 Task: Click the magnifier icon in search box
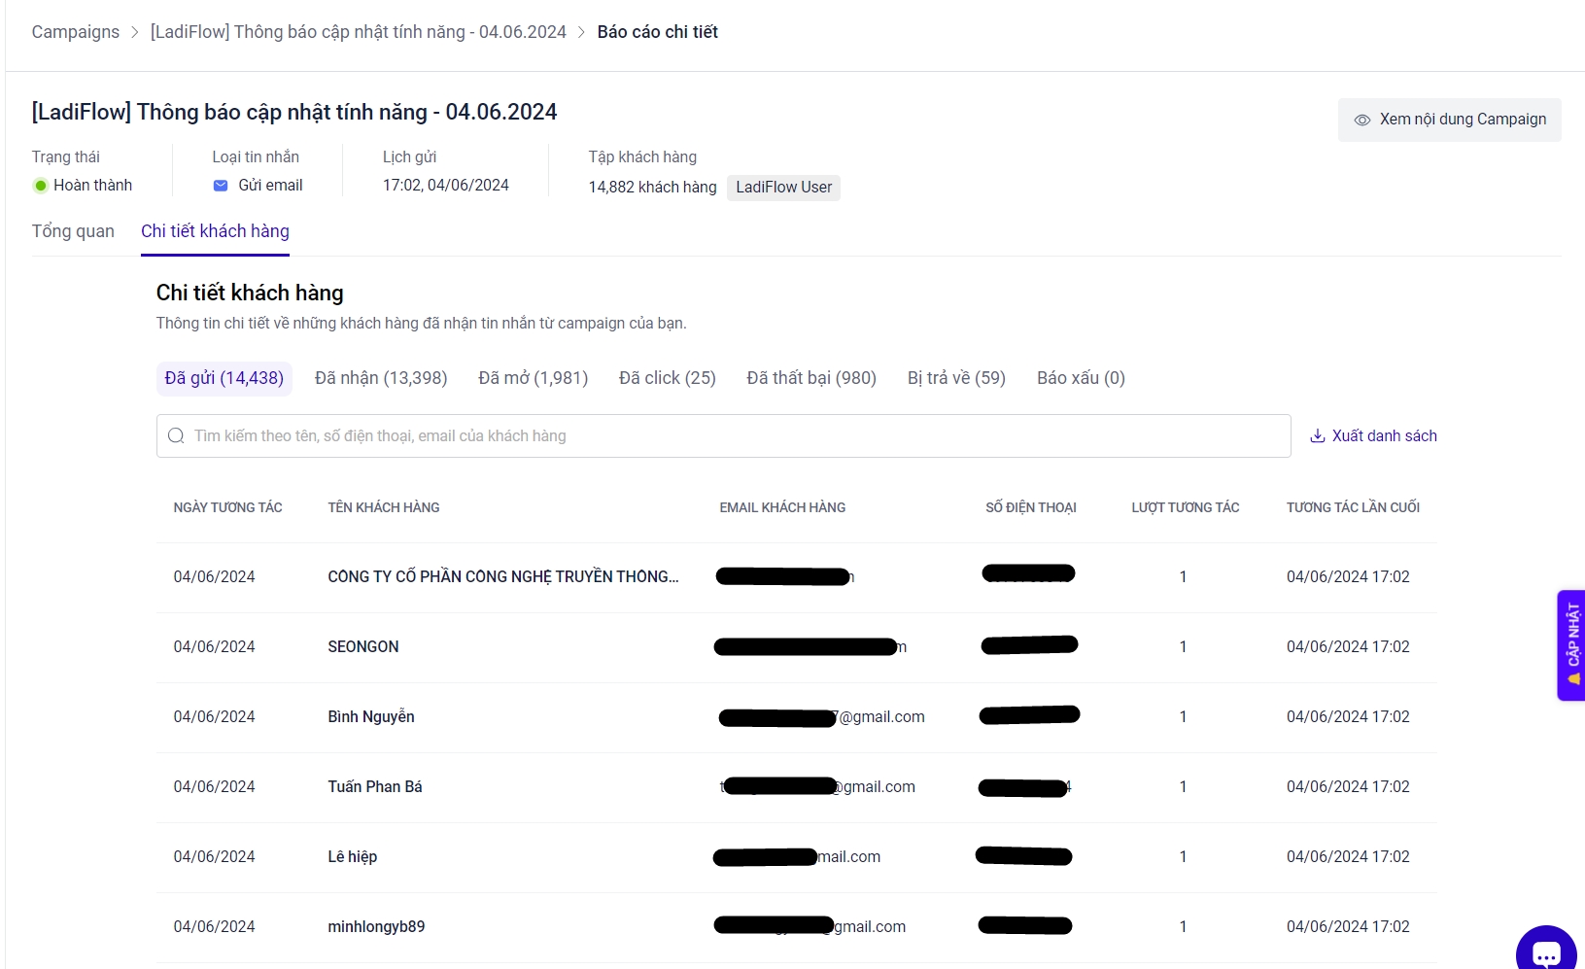tap(176, 435)
